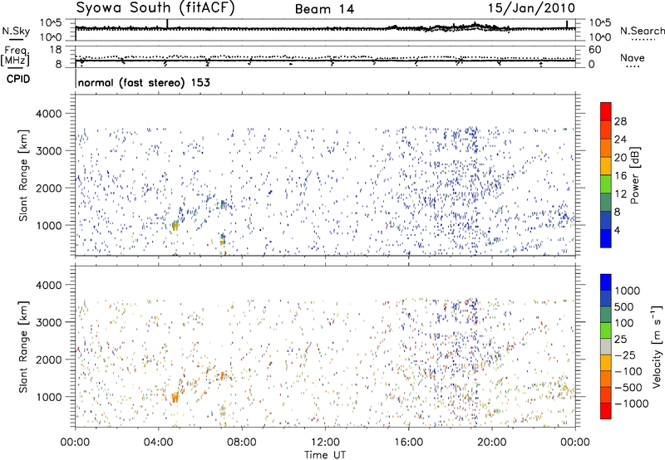Click the Slant Range label of Velocity panel
This screenshot has height=460, width=665.
point(23,347)
